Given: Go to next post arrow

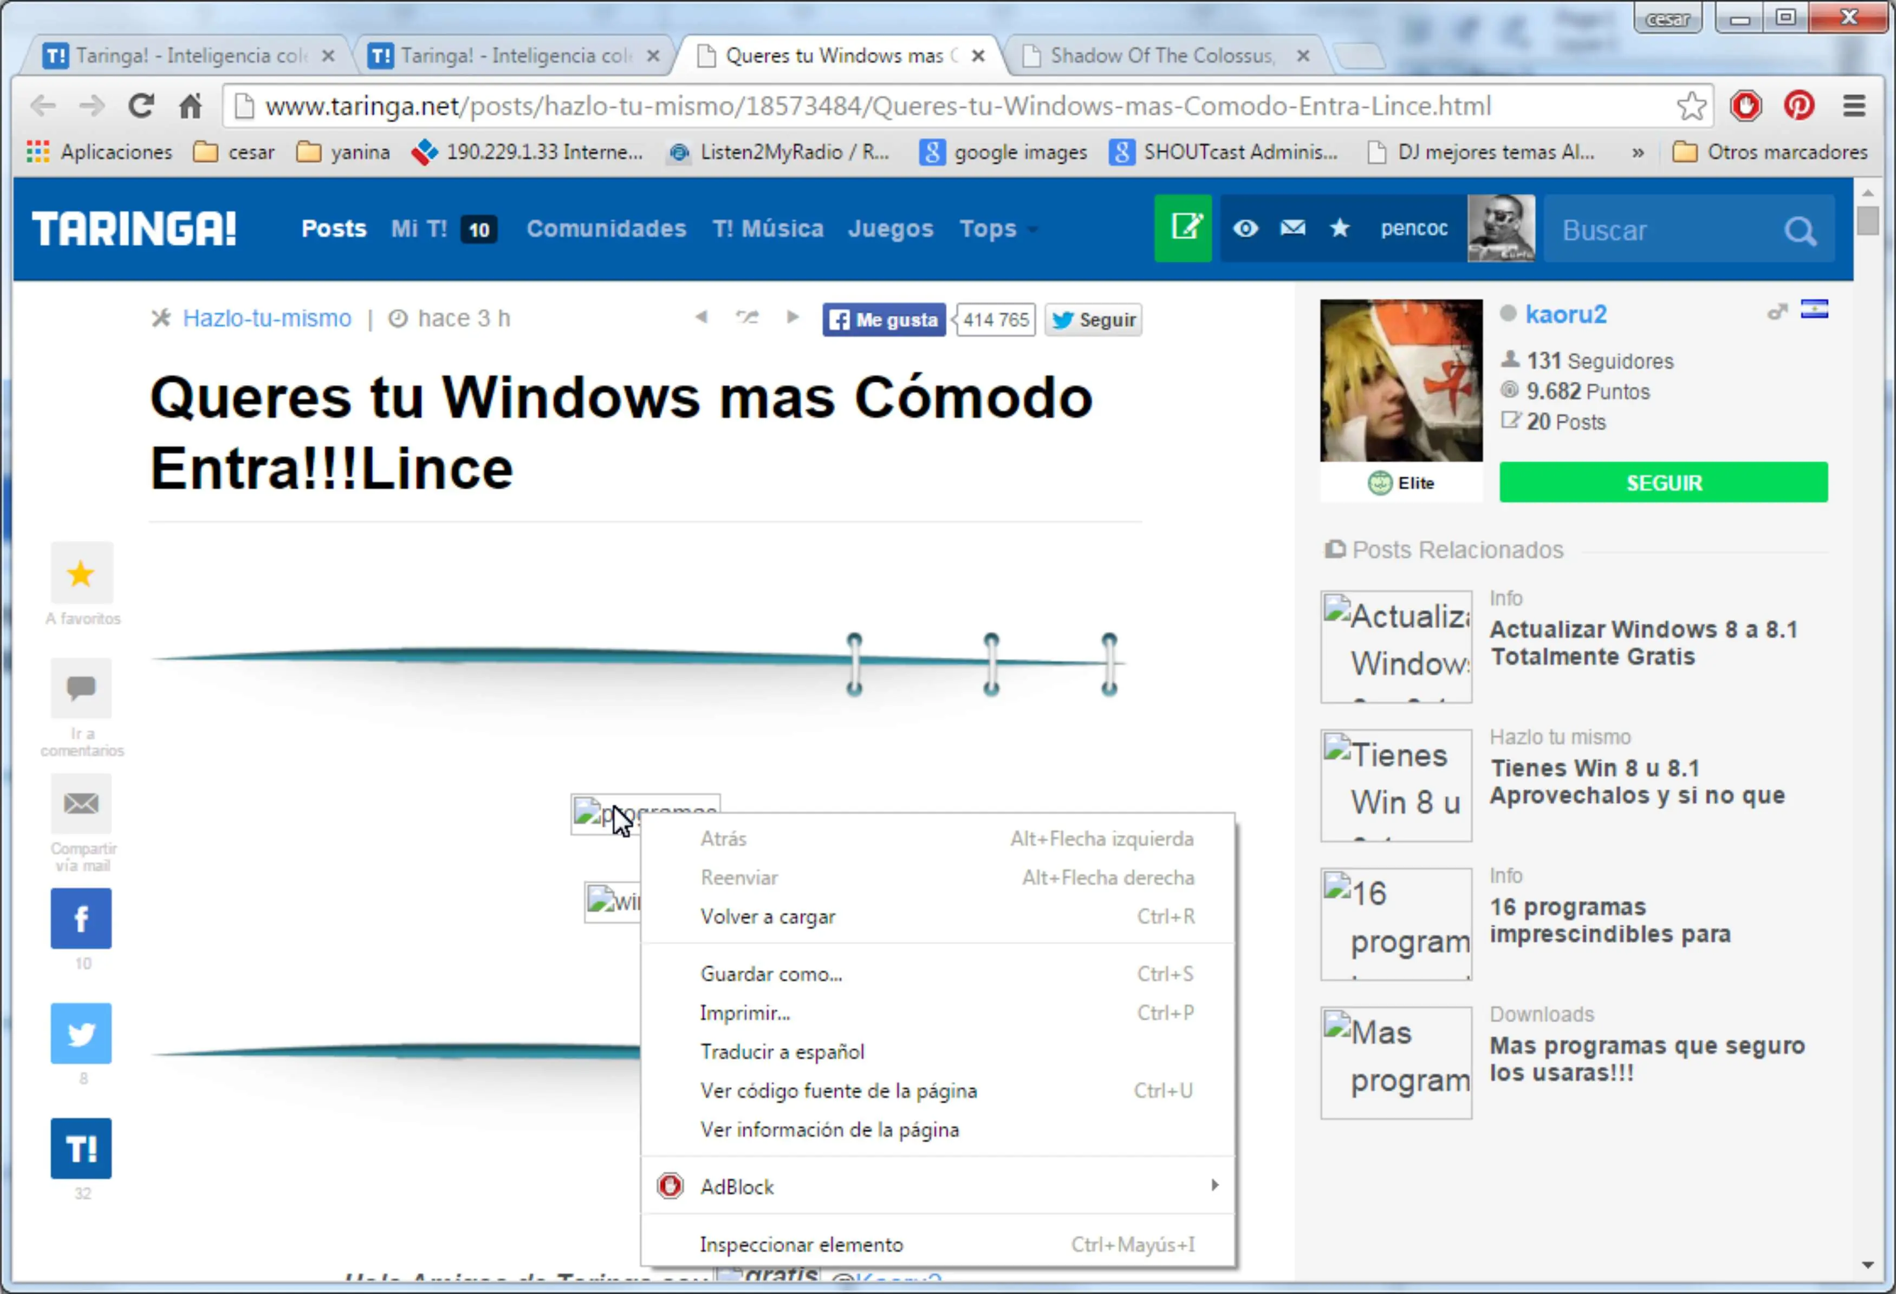Looking at the screenshot, I should [792, 317].
